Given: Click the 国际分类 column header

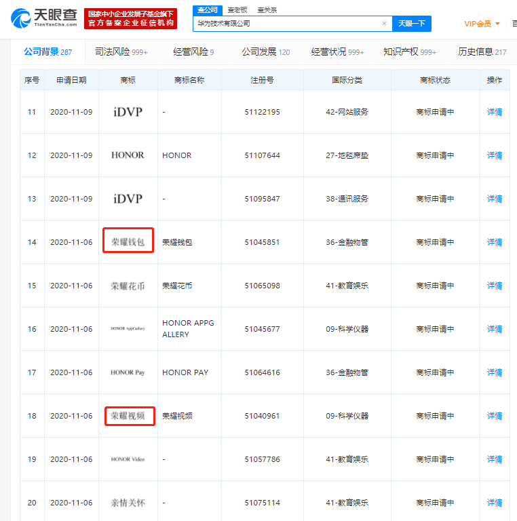Looking at the screenshot, I should [x=347, y=80].
